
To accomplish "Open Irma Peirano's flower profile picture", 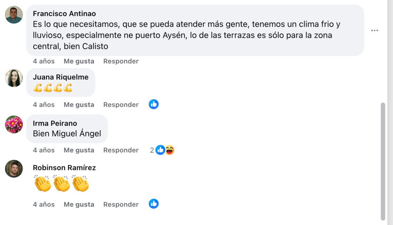I will click(14, 124).
